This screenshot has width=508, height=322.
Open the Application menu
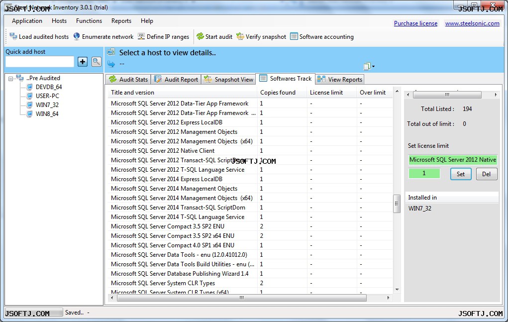click(x=27, y=21)
